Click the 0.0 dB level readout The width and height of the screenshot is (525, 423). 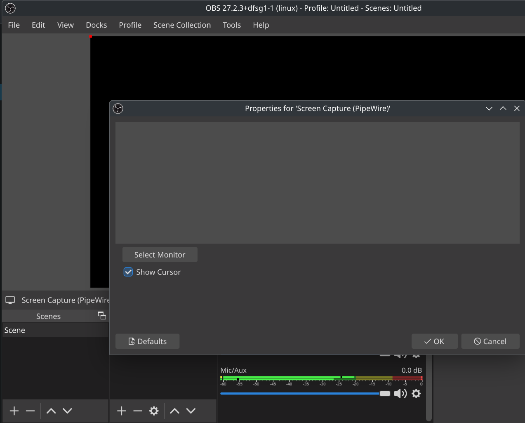[x=412, y=370]
